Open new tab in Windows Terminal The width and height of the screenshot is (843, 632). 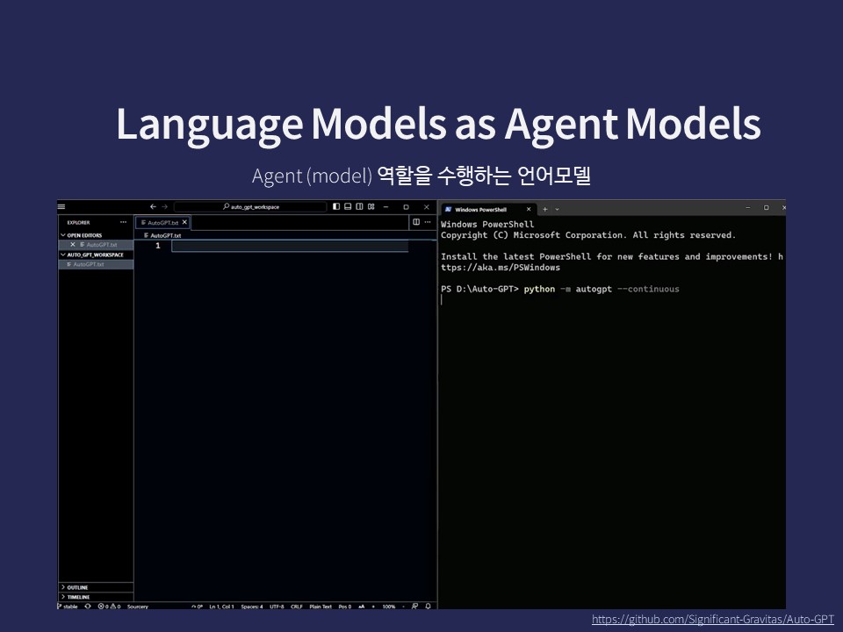544,209
